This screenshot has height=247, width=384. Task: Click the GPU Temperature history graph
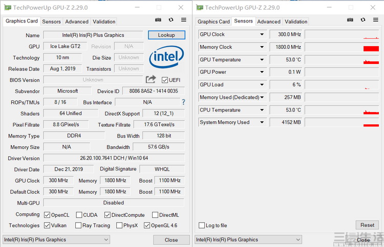pos(342,60)
